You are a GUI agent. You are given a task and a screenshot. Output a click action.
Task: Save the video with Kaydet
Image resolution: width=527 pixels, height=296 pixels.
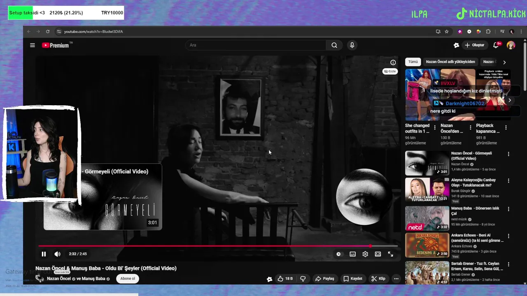click(x=353, y=279)
